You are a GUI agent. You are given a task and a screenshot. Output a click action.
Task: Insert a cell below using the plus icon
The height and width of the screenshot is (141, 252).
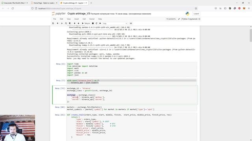click(57, 23)
